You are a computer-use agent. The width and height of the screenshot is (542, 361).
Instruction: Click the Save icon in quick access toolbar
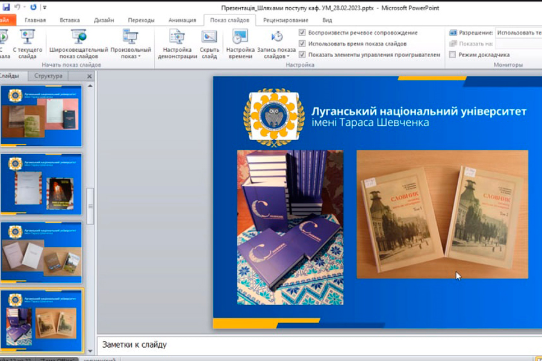click(x=7, y=7)
